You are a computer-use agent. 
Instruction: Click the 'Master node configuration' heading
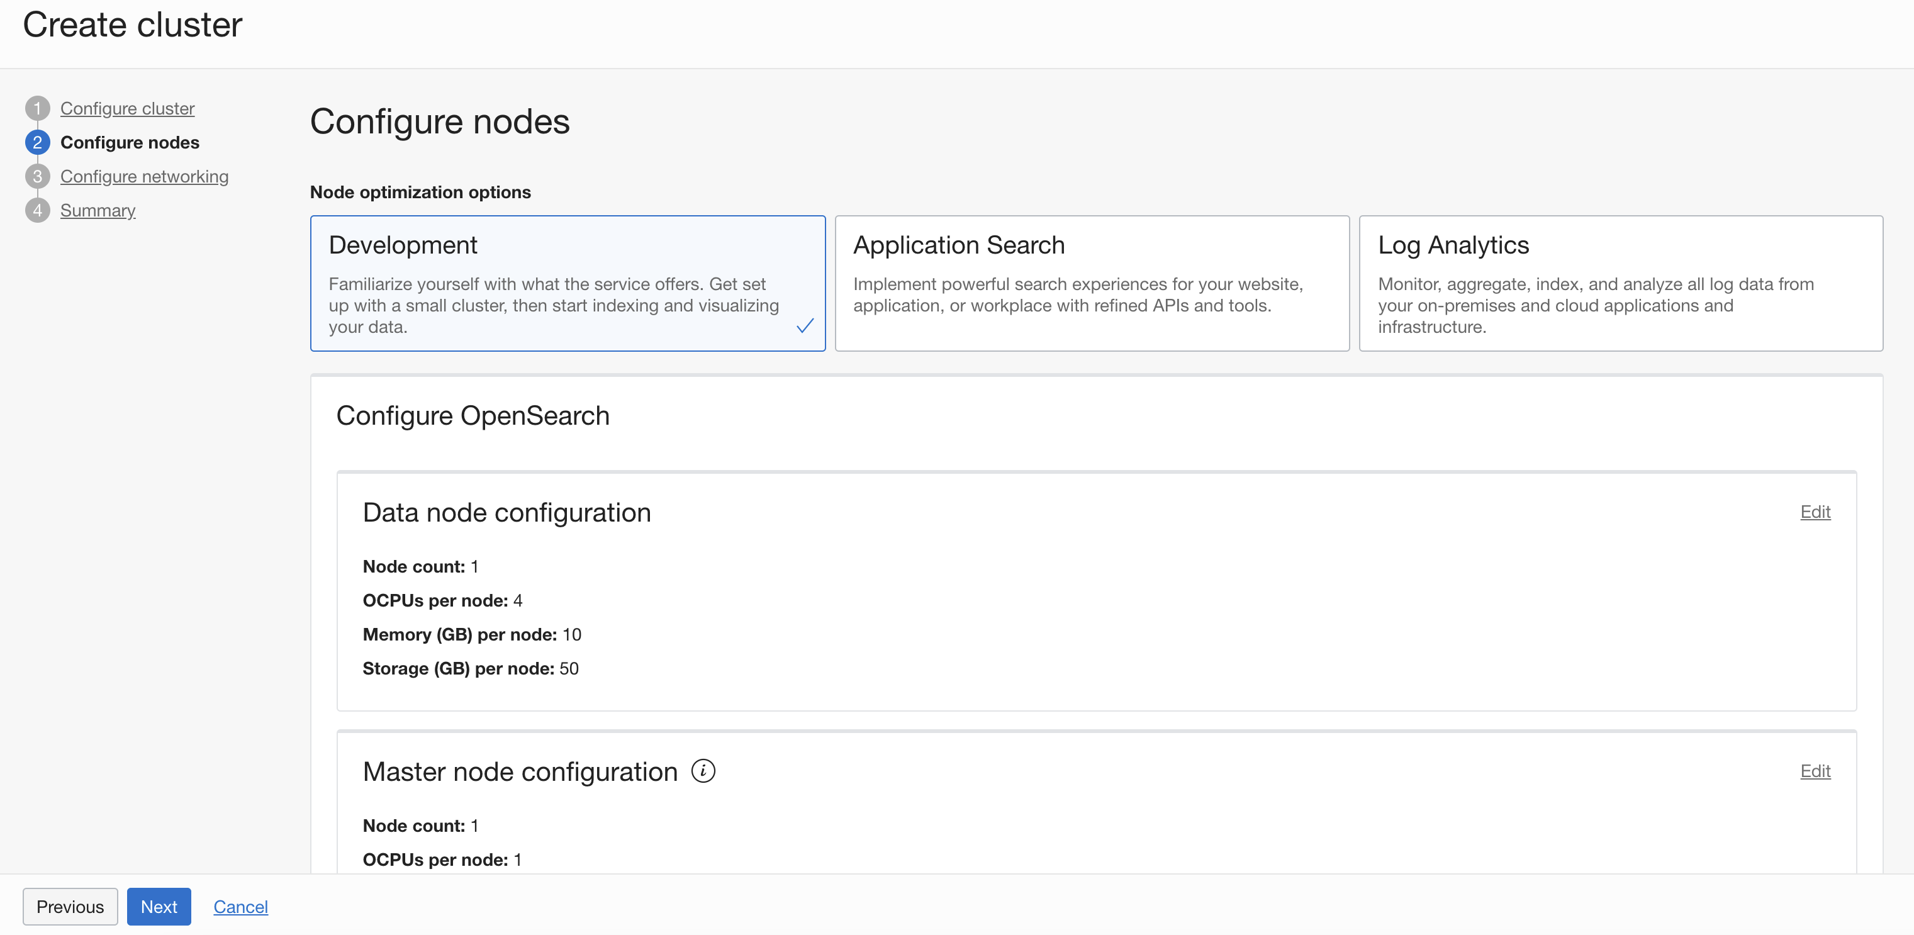click(520, 772)
